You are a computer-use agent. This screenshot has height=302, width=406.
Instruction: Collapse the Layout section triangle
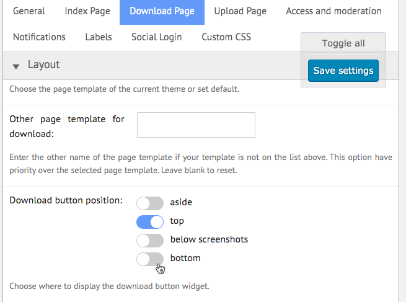15,66
